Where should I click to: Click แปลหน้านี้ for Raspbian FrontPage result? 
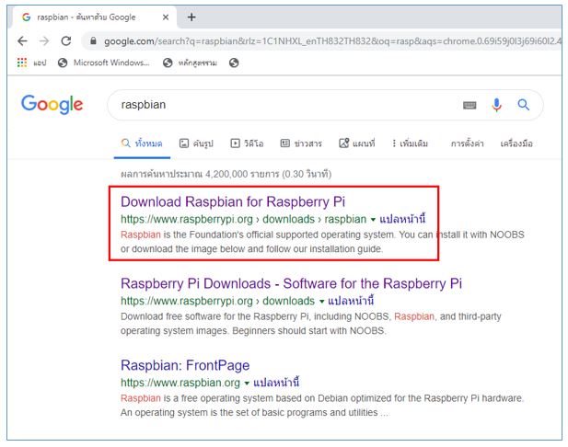[276, 383]
